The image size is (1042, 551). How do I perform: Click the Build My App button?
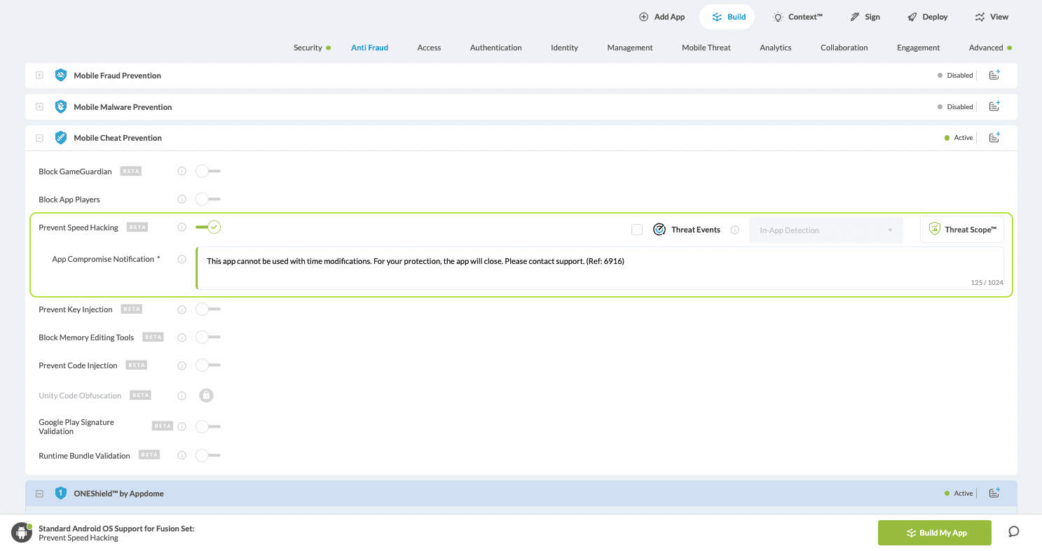click(x=934, y=533)
